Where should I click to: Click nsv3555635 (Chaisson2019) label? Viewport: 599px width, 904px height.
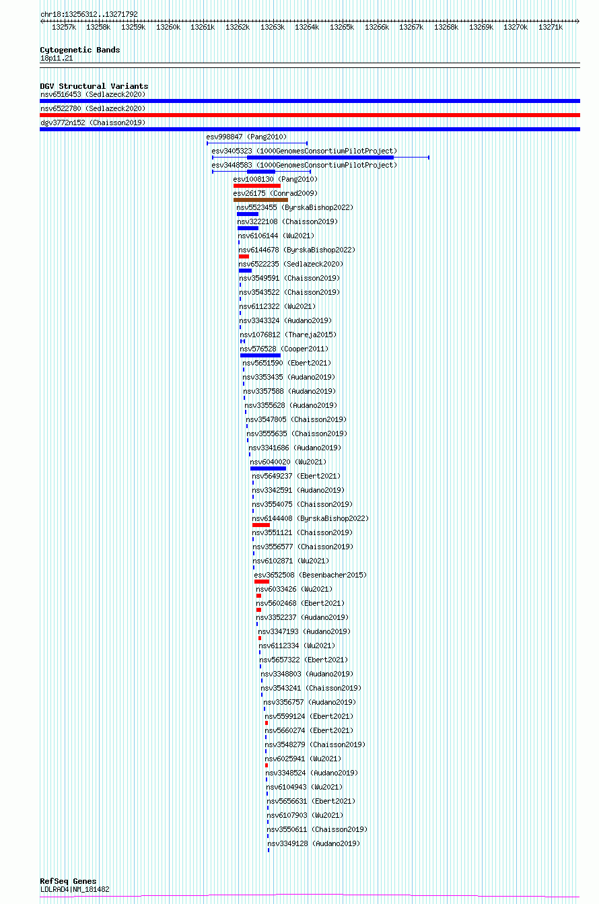(x=297, y=433)
